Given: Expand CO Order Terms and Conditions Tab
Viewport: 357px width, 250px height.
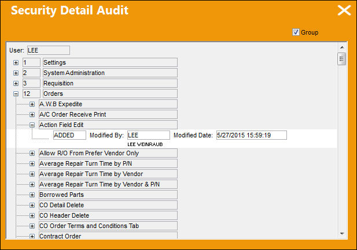Looking at the screenshot, I should (32, 226).
